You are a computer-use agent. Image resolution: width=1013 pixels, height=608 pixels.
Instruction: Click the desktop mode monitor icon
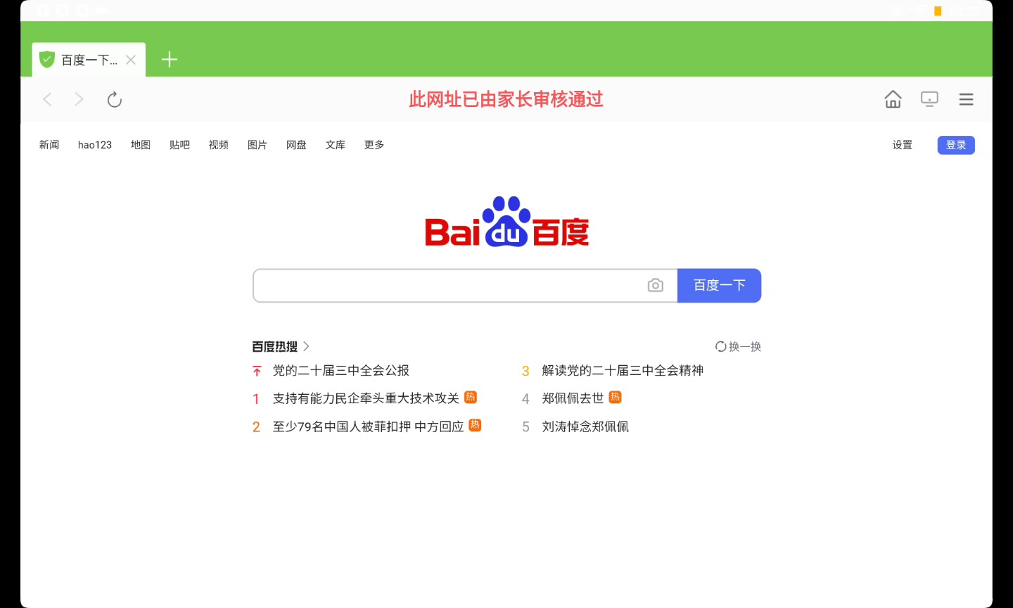[929, 99]
